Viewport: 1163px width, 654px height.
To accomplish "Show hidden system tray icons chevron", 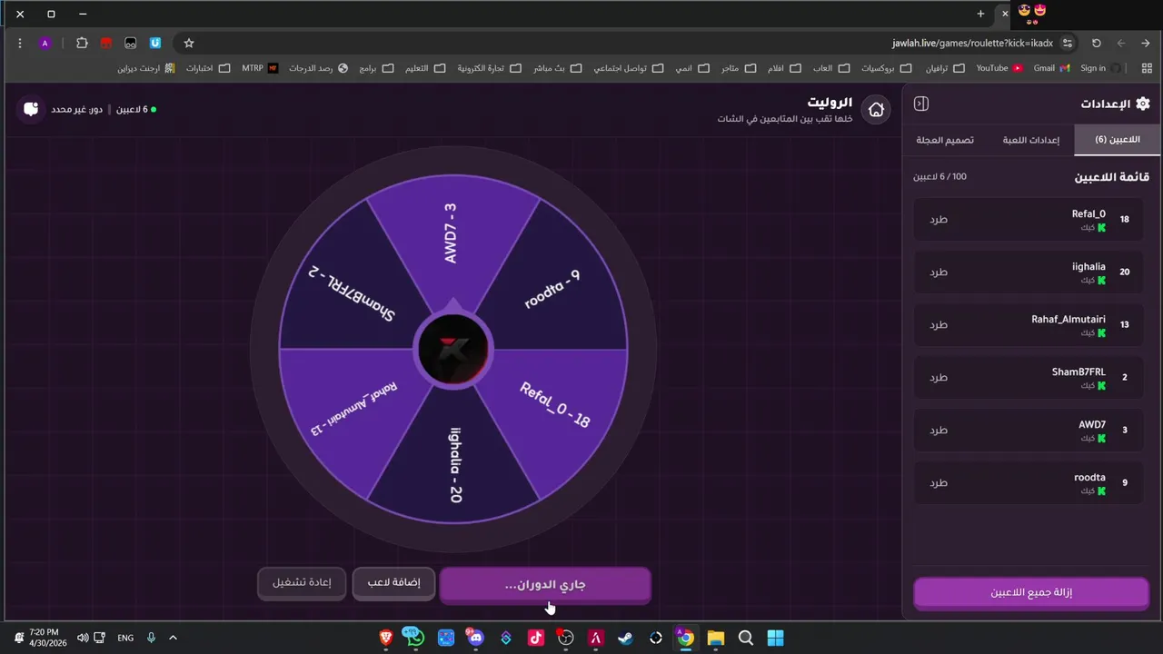I will (173, 638).
